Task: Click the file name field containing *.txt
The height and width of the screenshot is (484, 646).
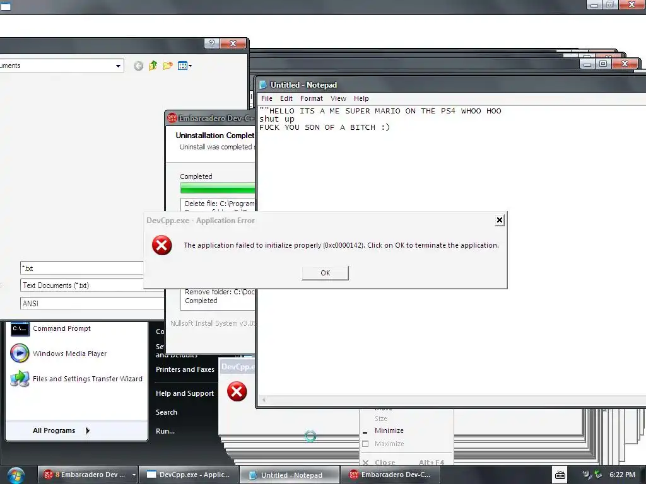Action: [x=81, y=268]
